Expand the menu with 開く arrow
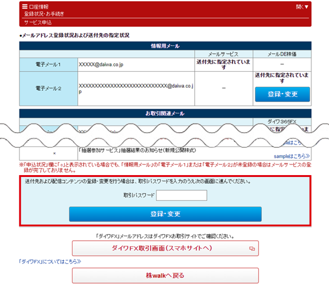Image resolution: width=329 pixels, height=284 pixels. tap(302, 7)
